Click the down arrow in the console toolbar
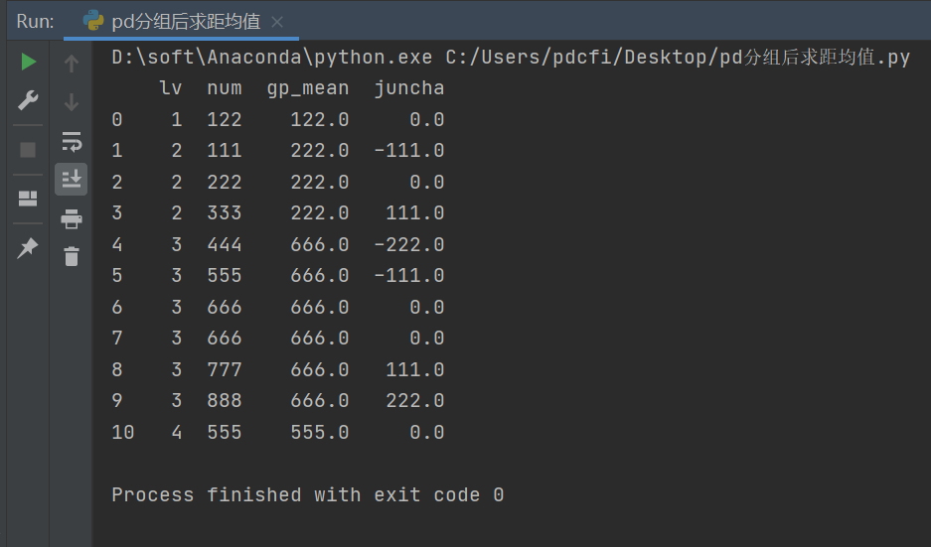Screen dimensions: 931x547 click(71, 102)
